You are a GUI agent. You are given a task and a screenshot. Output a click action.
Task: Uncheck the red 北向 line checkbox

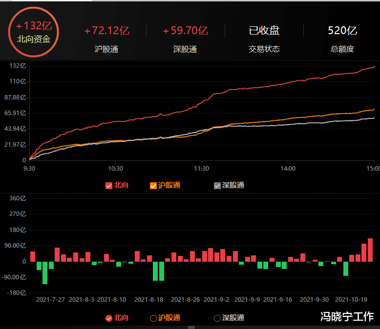tap(109, 186)
